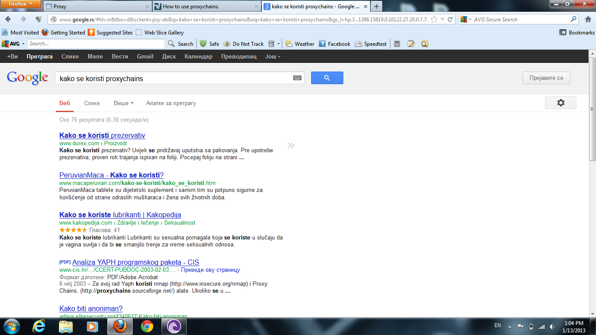Viewport: 596px width, 335px height.
Task: Go back using the browser back arrow
Action: (x=8, y=19)
